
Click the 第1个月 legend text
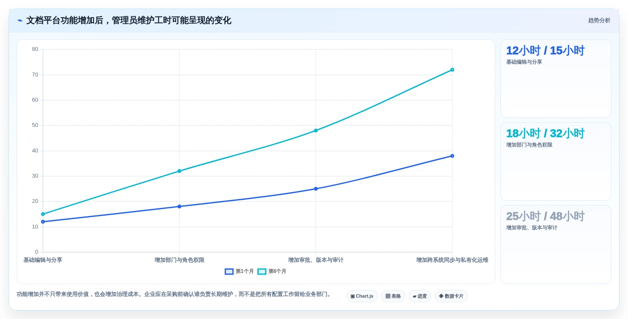click(x=245, y=272)
